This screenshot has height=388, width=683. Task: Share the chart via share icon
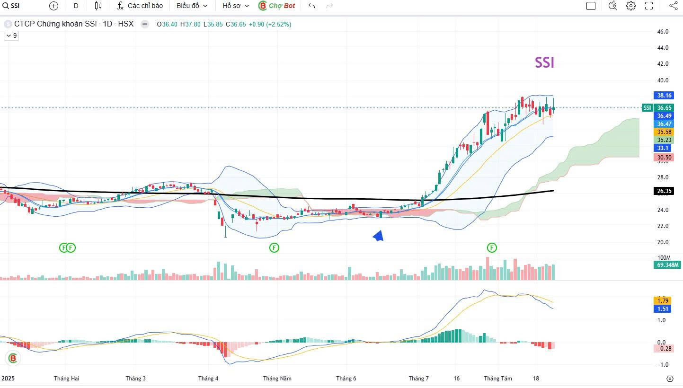point(673,6)
